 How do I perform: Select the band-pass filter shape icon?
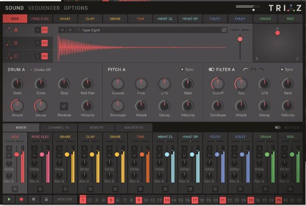tap(253, 69)
